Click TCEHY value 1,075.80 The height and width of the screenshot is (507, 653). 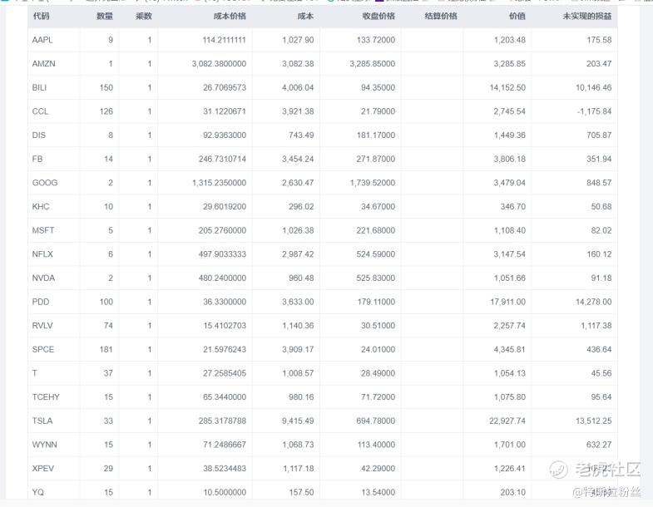[x=510, y=396]
